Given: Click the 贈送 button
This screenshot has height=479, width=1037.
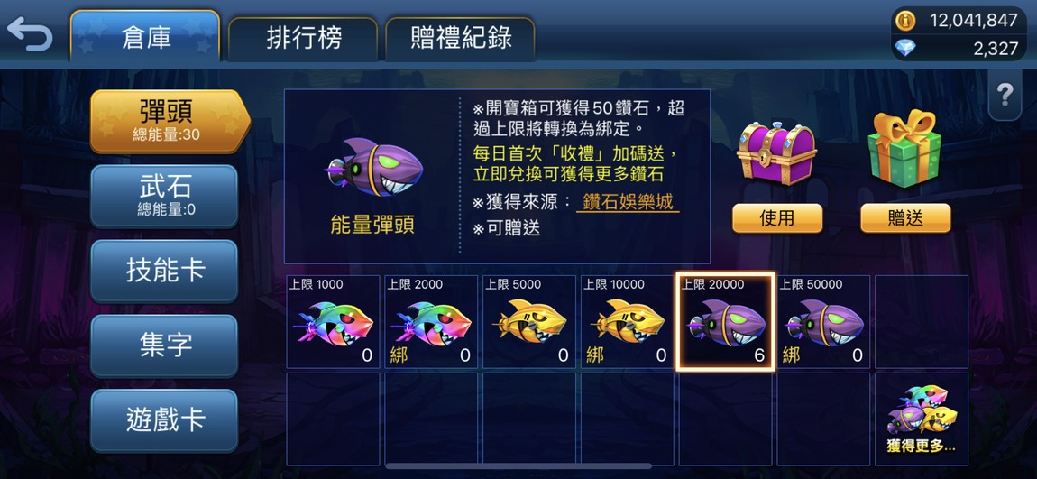Looking at the screenshot, I should 905,218.
